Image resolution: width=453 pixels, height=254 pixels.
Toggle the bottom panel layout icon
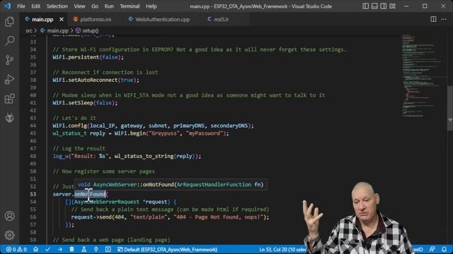(374, 6)
